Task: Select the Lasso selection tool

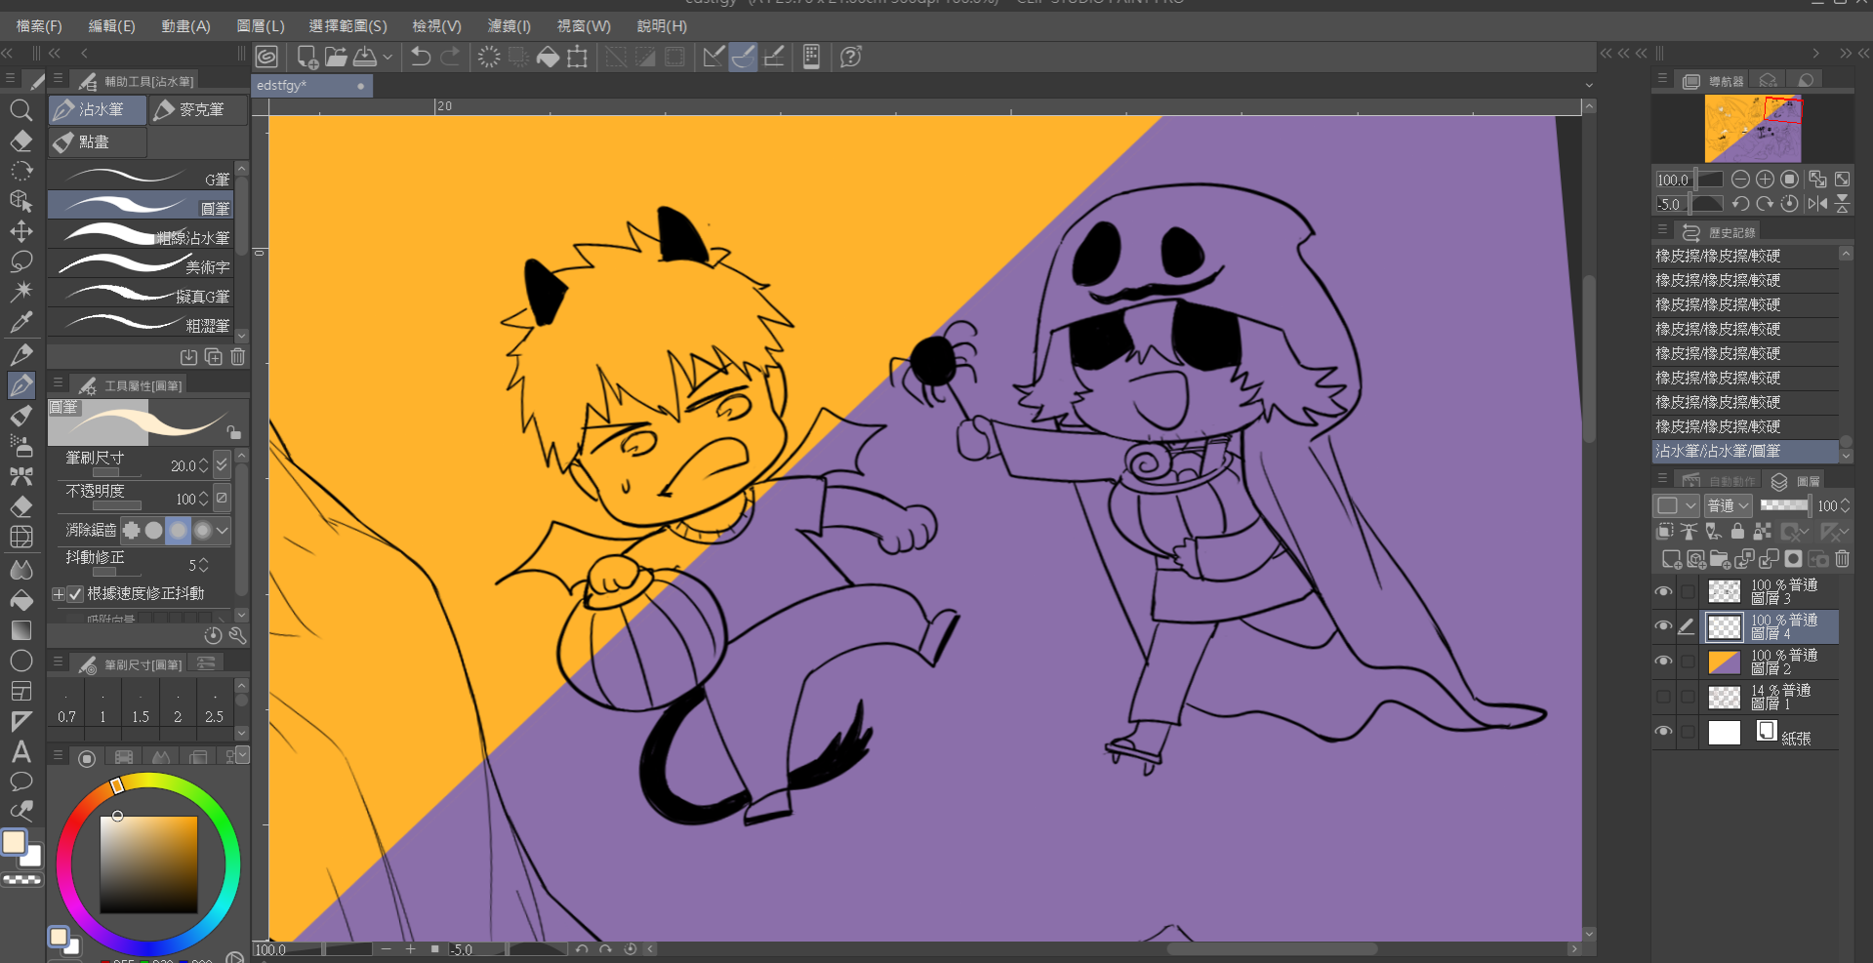Action: (20, 261)
